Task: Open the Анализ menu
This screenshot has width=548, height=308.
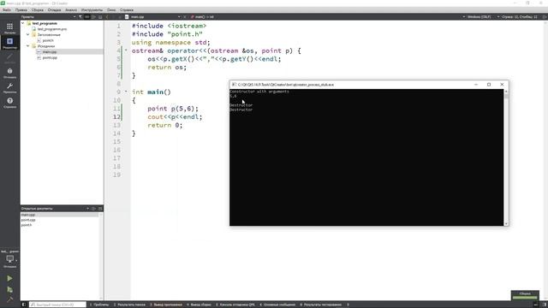Action: pyautogui.click(x=71, y=10)
